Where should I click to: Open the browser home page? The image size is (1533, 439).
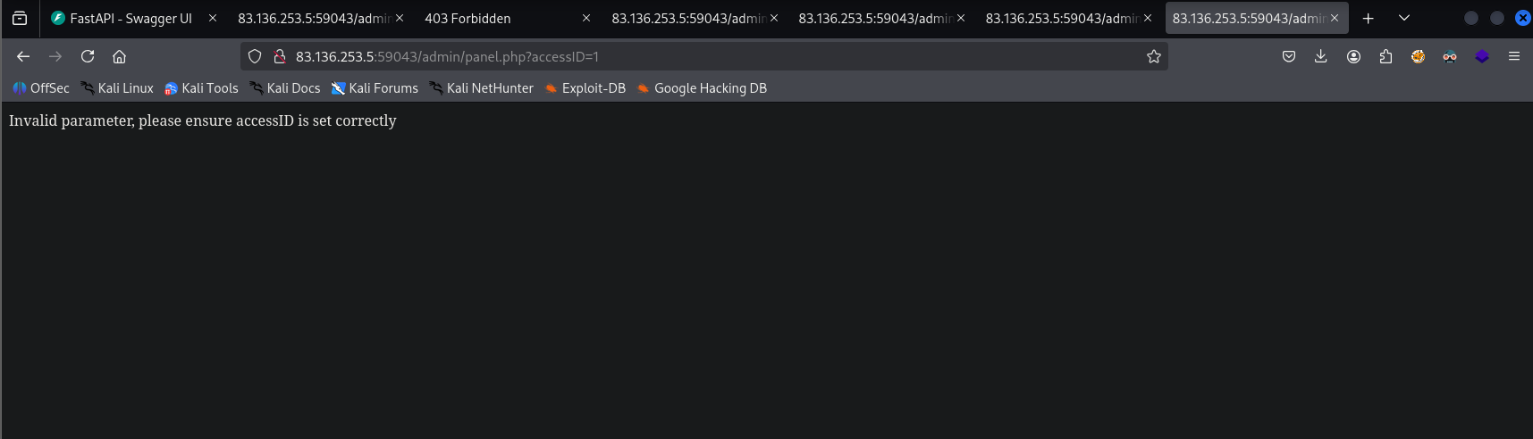(119, 56)
